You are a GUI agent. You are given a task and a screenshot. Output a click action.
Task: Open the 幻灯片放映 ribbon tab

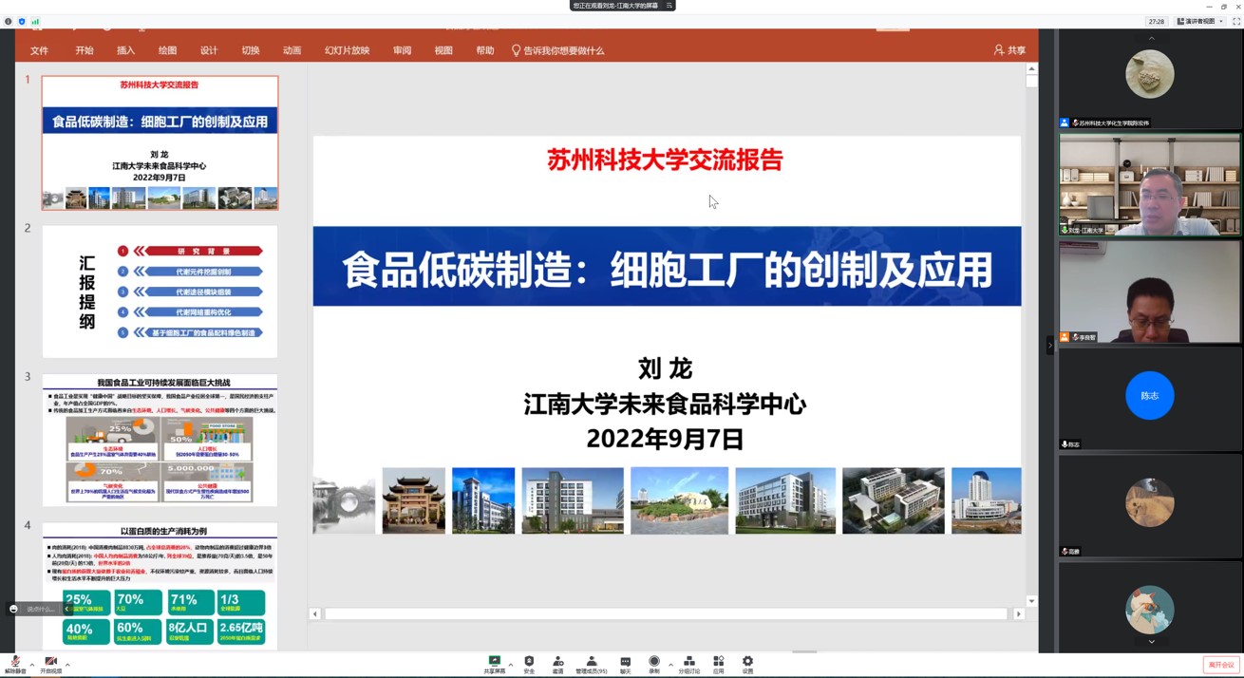coord(347,50)
